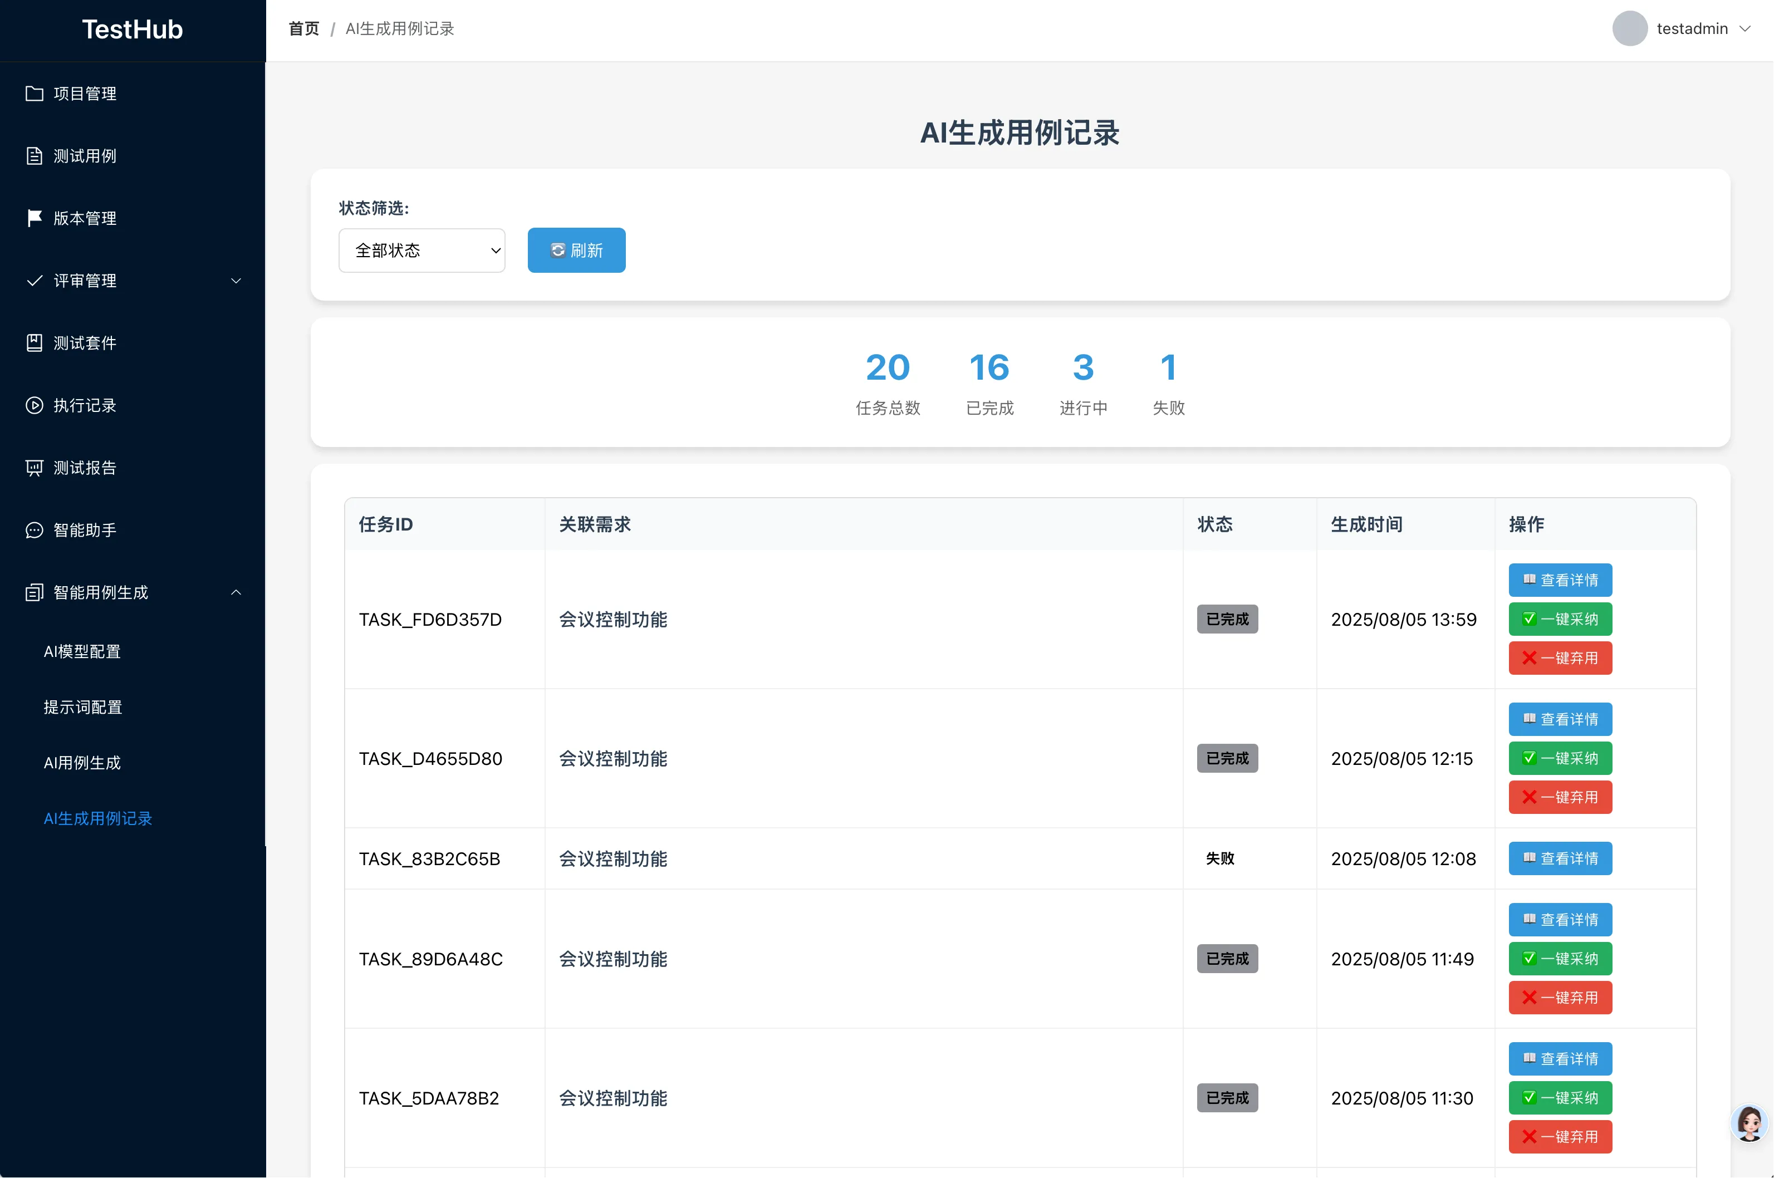Image resolution: width=1774 pixels, height=1178 pixels.
Task: Click the 版本管理 flag icon
Action: tap(35, 218)
